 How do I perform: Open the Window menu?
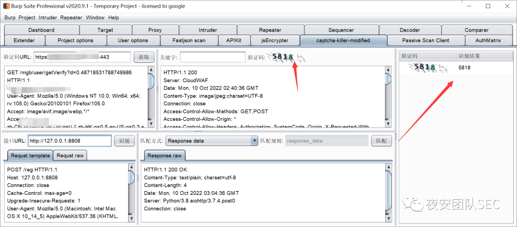pyautogui.click(x=95, y=18)
